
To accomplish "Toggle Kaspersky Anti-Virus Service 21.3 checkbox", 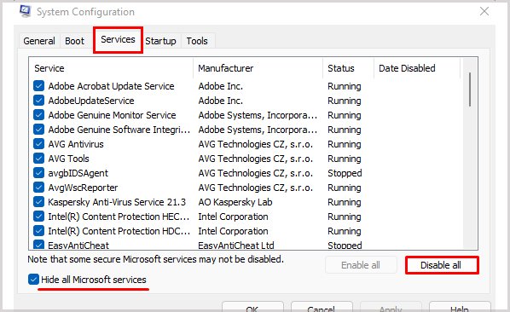I will 38,202.
